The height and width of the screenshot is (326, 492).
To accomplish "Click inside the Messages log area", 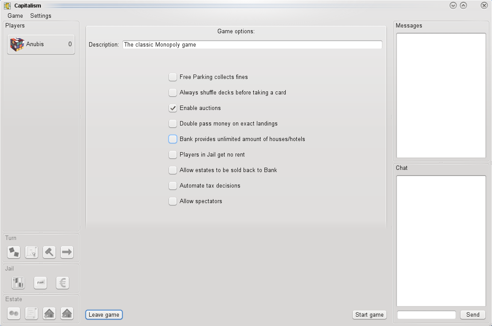I will pyautogui.click(x=441, y=95).
